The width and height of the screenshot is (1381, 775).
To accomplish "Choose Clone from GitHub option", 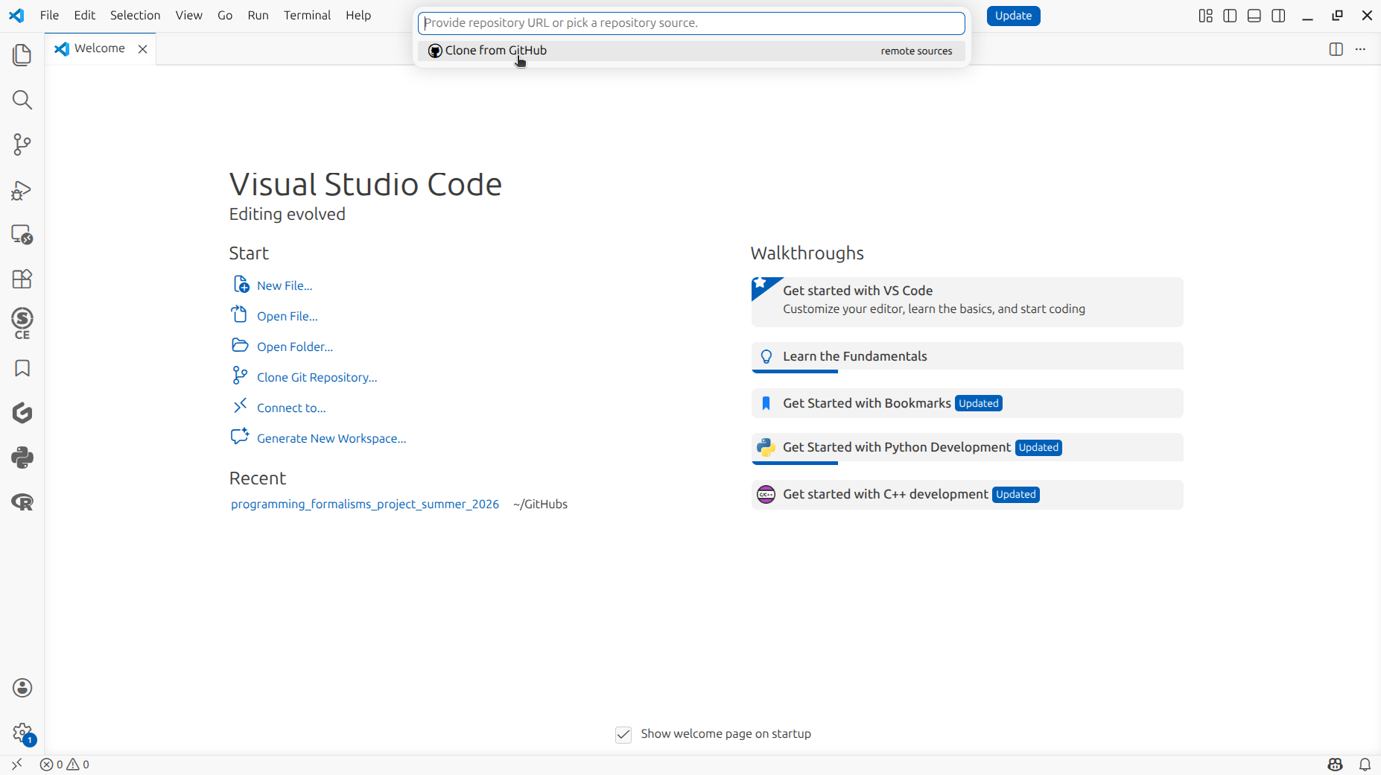I will [691, 51].
